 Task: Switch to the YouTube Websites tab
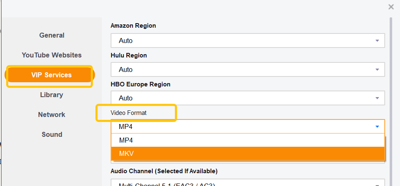click(52, 55)
